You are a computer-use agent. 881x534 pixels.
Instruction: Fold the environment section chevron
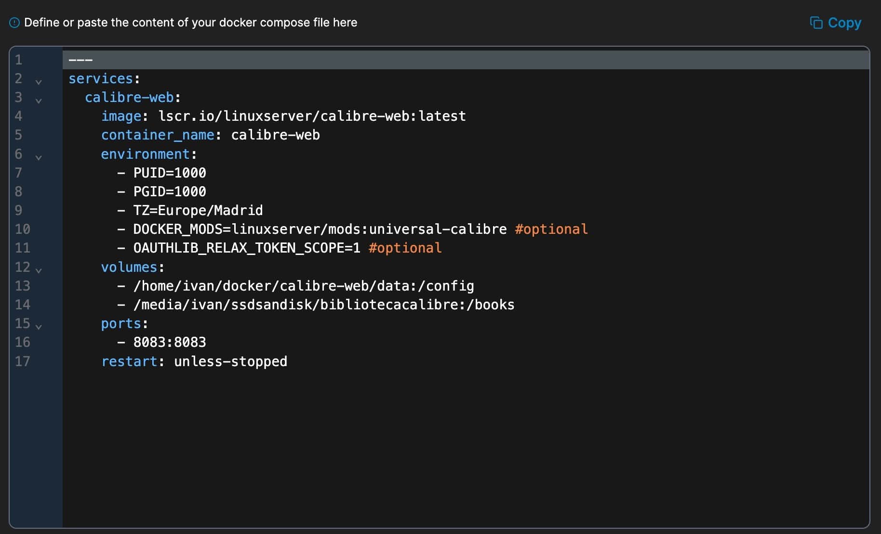tap(39, 157)
